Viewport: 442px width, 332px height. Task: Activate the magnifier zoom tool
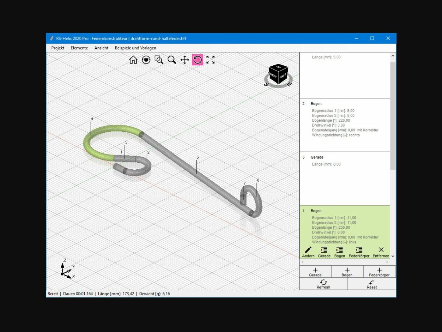tap(172, 60)
